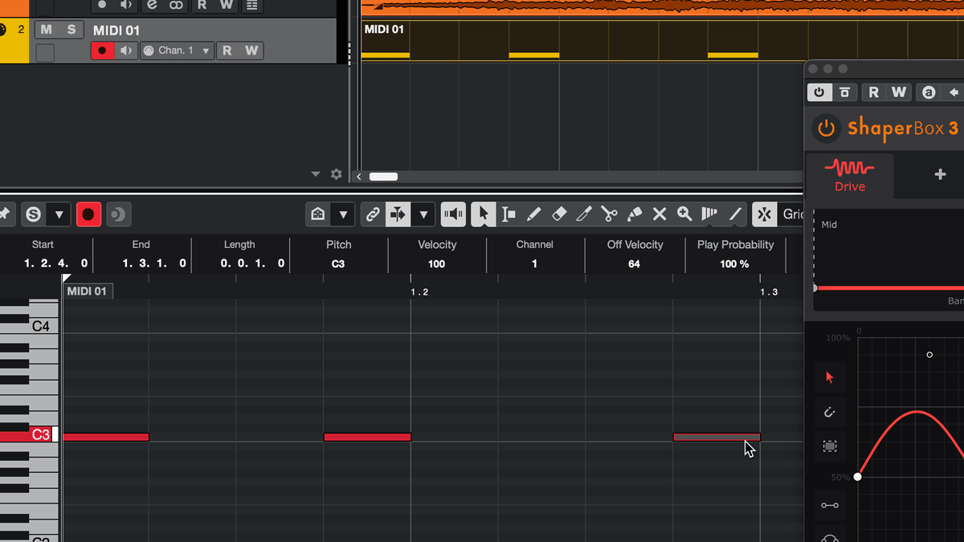Image resolution: width=964 pixels, height=542 pixels.
Task: Add a new shaper with plus tab
Action: point(940,174)
